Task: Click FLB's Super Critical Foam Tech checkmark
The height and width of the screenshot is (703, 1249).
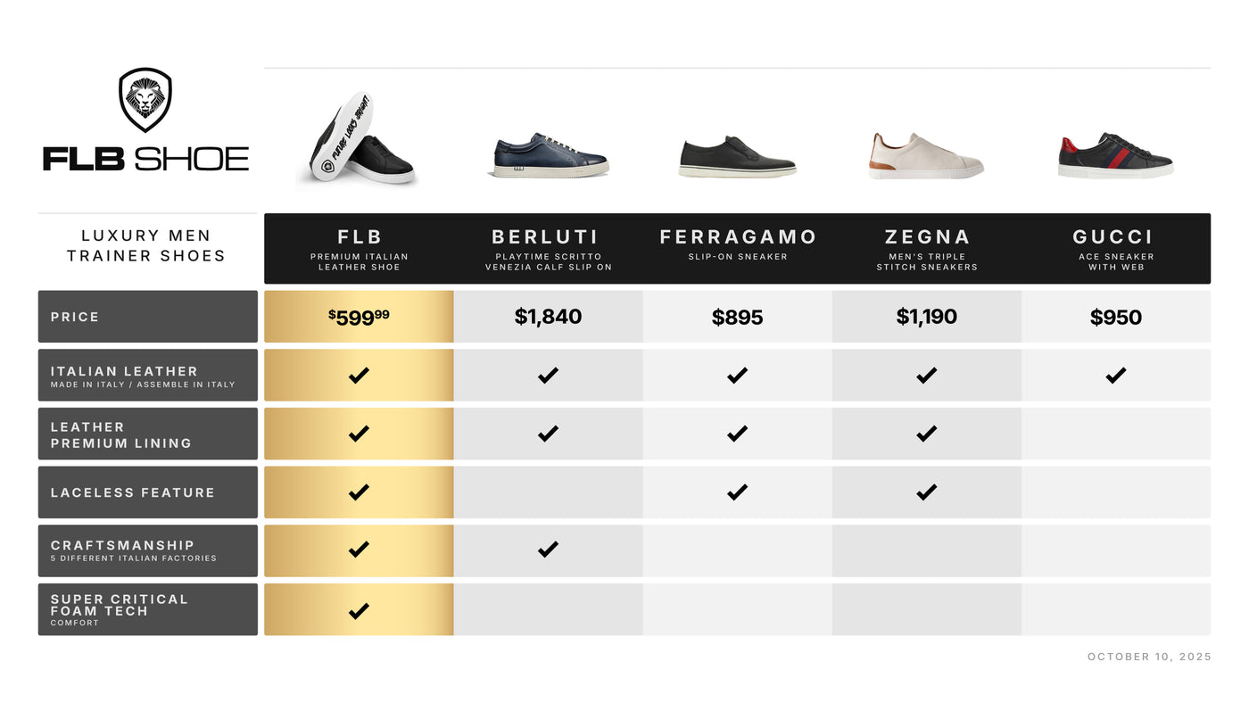Action: (x=359, y=611)
